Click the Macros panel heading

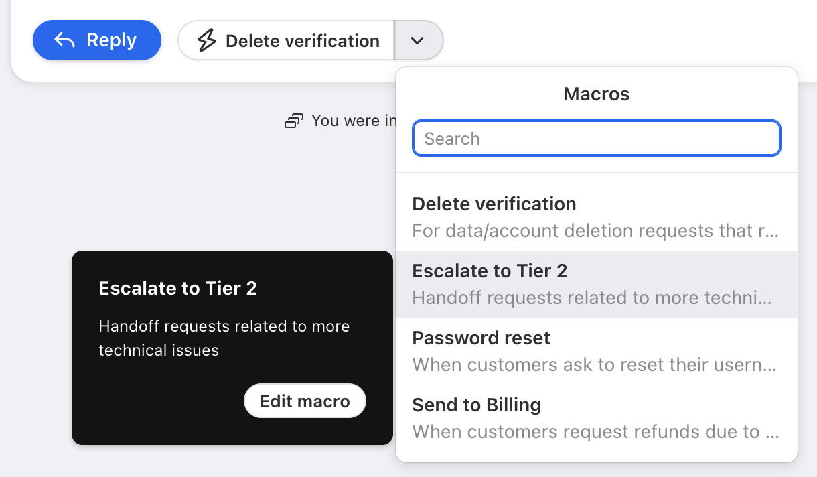tap(597, 94)
